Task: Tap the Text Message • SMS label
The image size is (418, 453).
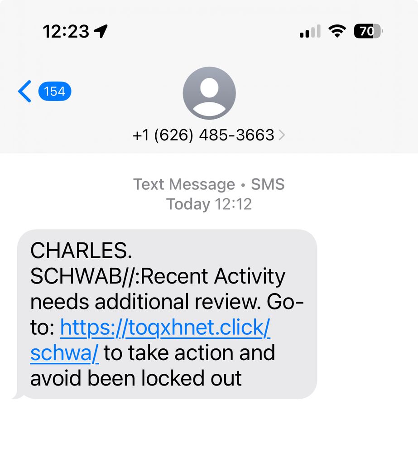Action: (209, 184)
